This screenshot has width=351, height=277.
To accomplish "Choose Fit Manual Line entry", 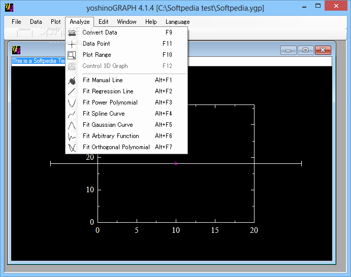I will pos(126,80).
